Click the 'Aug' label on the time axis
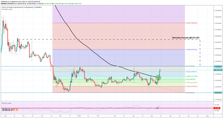Image resolution: width=223 pixels, height=118 pixels. click(207, 116)
